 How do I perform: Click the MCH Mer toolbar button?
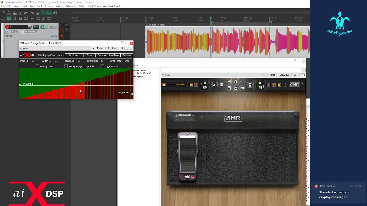[x=26, y=19]
